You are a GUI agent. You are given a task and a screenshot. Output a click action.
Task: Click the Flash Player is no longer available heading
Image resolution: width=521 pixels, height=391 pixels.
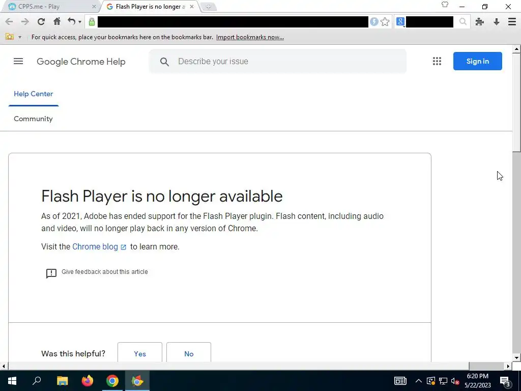162,196
